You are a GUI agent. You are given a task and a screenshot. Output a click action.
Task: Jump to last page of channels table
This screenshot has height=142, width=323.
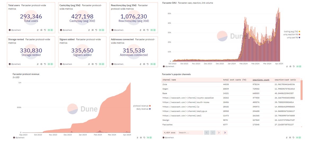(x=225, y=132)
